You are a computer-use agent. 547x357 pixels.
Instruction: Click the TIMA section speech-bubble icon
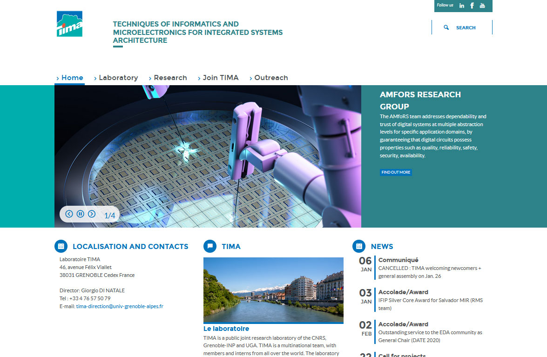click(x=210, y=246)
